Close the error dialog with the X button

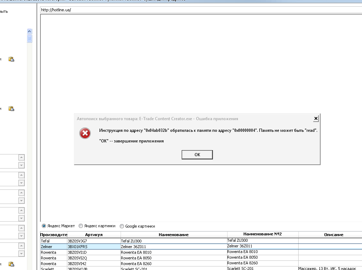(316, 119)
